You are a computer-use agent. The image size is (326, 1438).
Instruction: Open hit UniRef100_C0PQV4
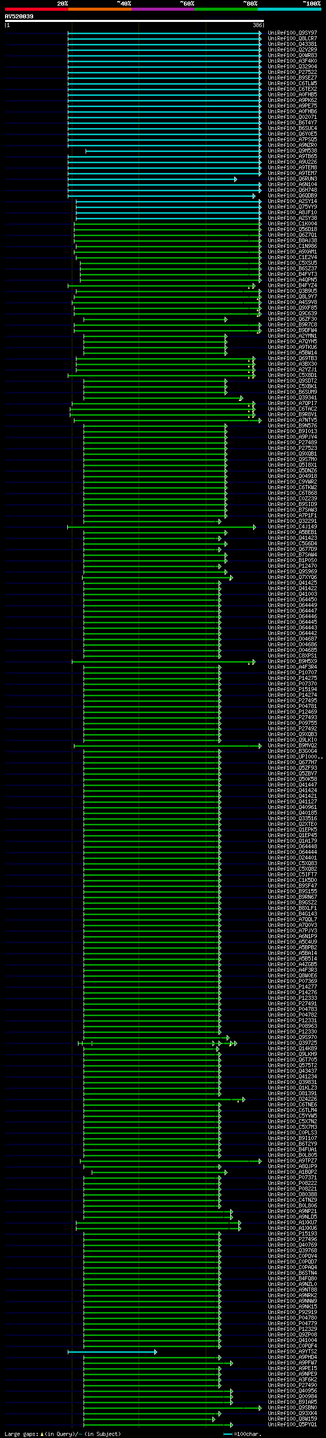tap(292, 1256)
